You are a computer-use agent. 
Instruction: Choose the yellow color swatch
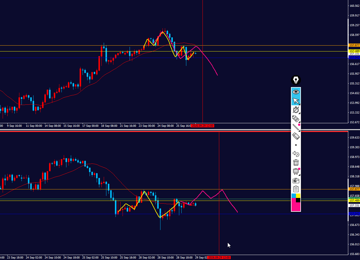click(x=298, y=196)
